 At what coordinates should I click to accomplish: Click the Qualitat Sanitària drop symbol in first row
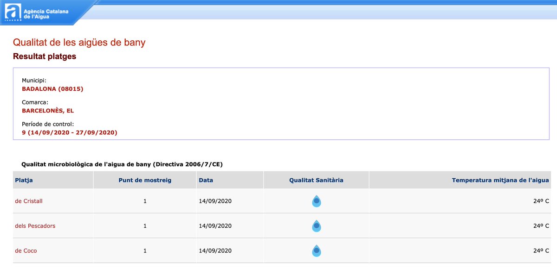[x=316, y=201]
